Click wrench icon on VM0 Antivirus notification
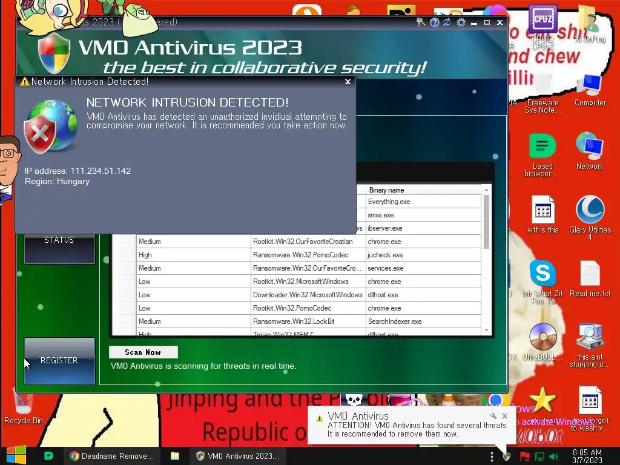This screenshot has width=620, height=465. click(493, 416)
